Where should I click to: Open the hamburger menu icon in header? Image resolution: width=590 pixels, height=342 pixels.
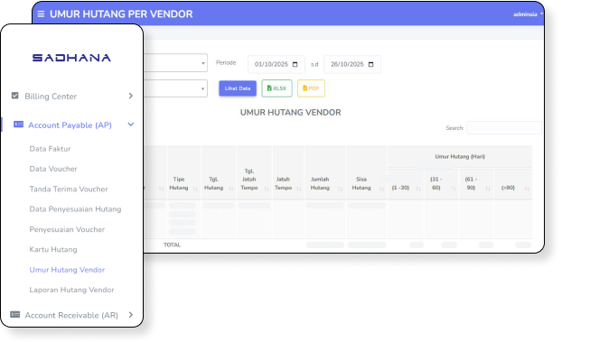click(41, 14)
